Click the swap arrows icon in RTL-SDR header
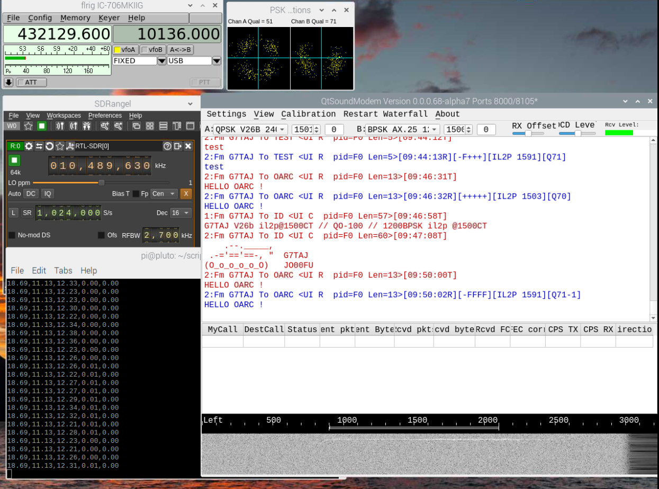Viewport: 659px width, 489px height. click(39, 146)
